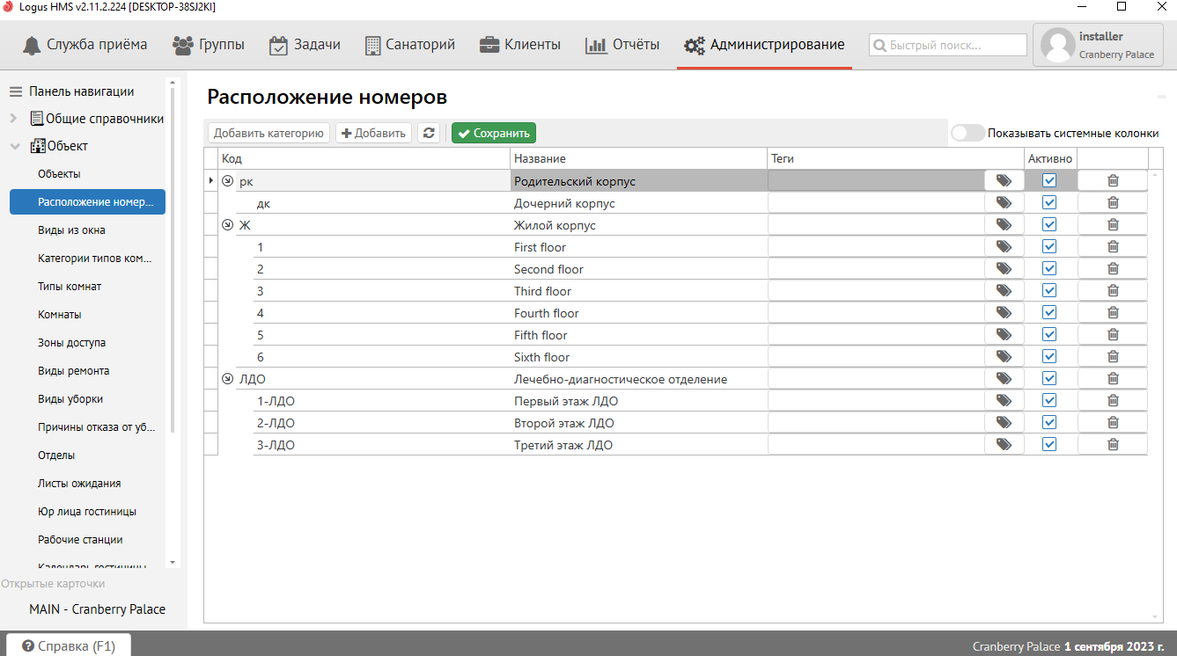Uncheck Активно for Жилой корпус
This screenshot has height=656, width=1177.
click(1049, 224)
